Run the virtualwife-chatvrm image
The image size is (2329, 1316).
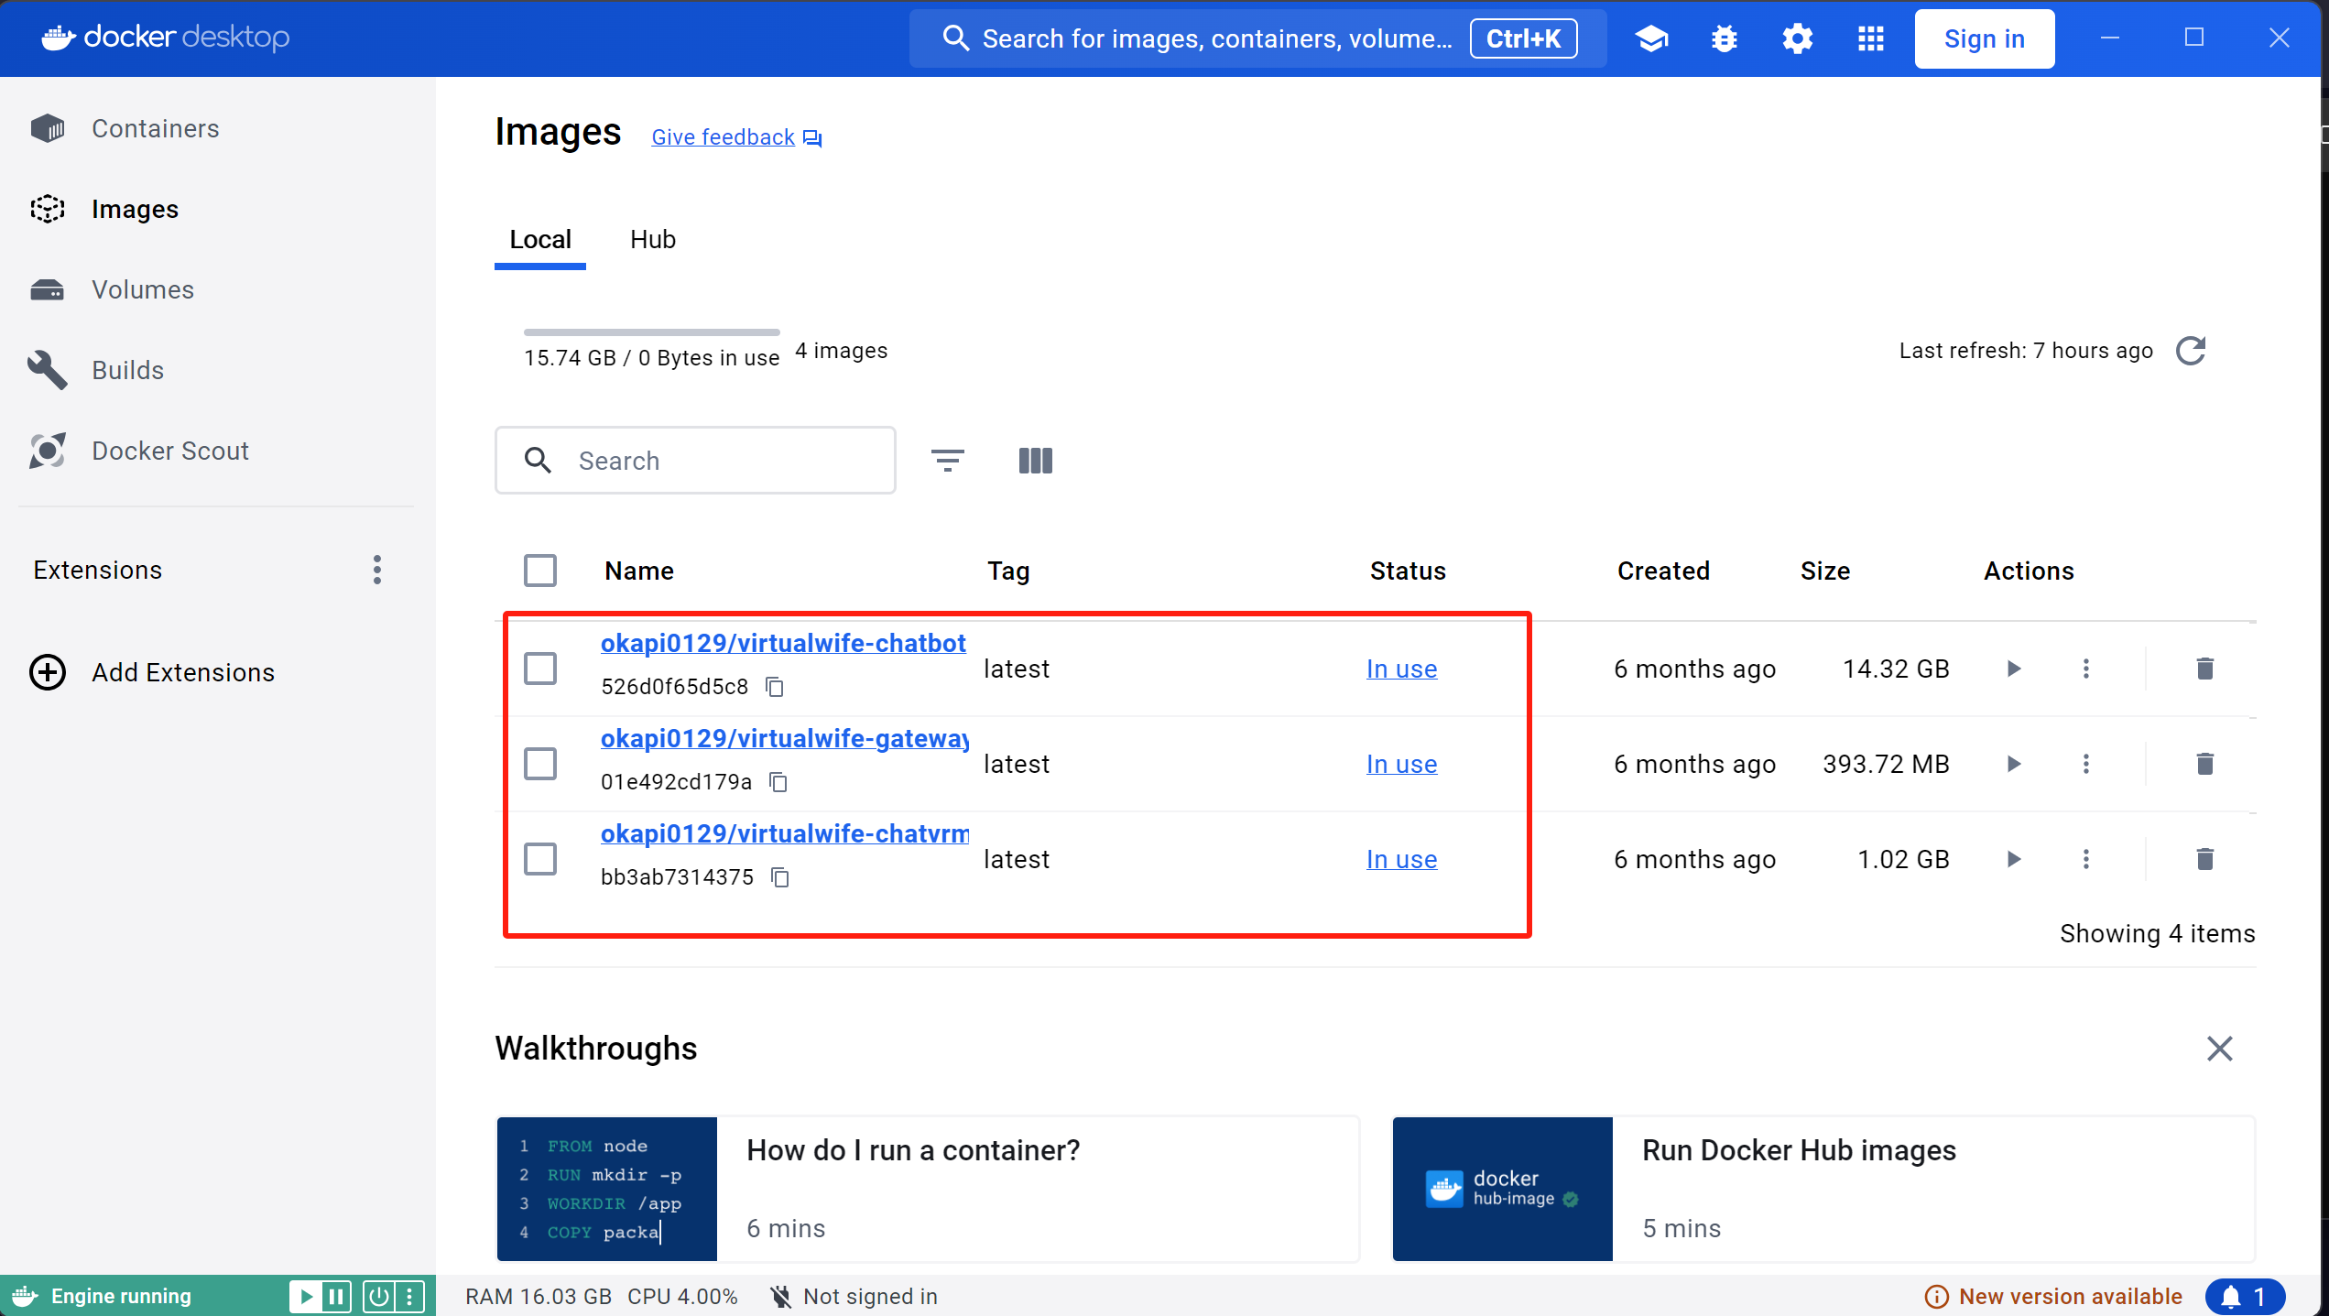[2013, 859]
